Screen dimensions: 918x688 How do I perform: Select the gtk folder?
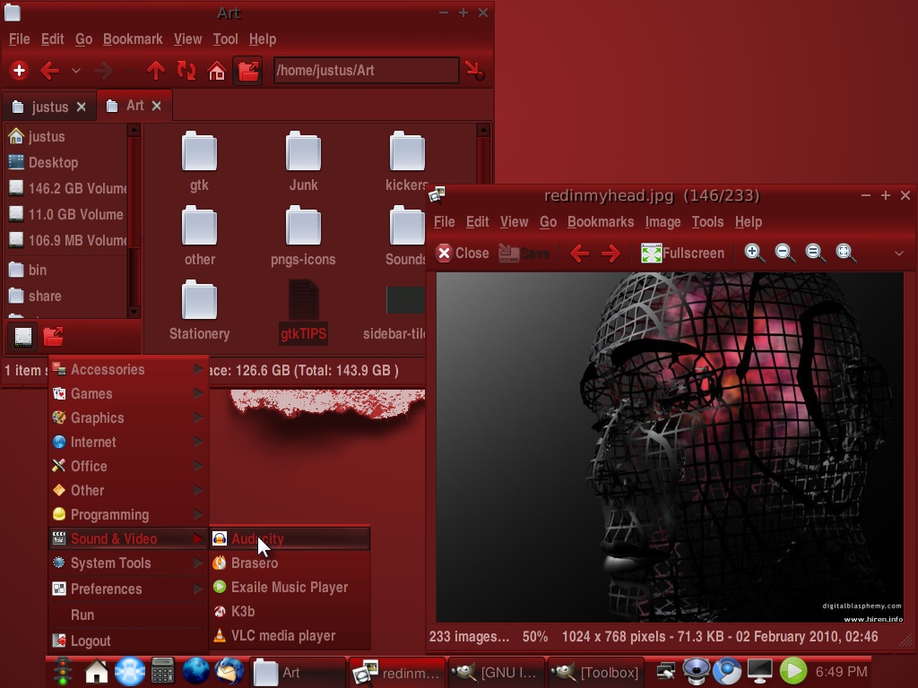coord(199,161)
